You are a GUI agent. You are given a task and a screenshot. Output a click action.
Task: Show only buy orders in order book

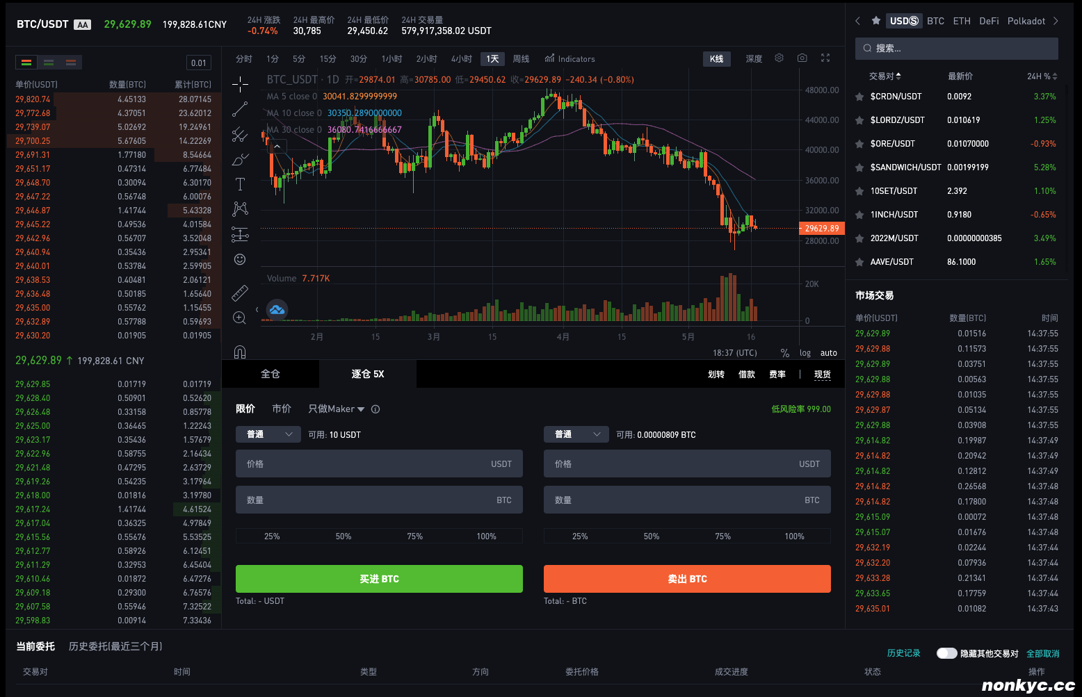click(49, 63)
